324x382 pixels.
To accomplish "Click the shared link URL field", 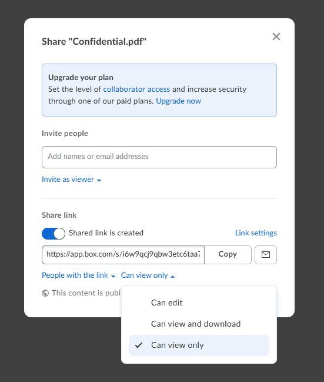I will coord(123,255).
